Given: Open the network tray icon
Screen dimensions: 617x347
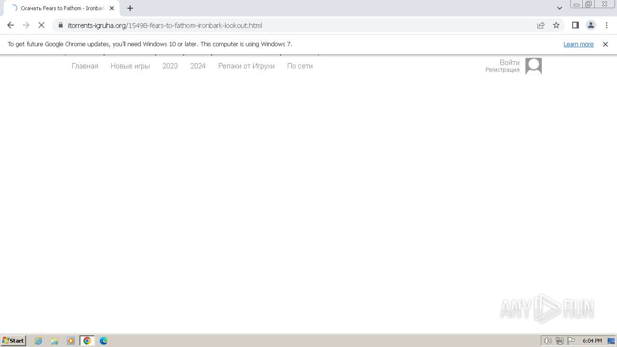Looking at the screenshot, I should click(x=560, y=341).
